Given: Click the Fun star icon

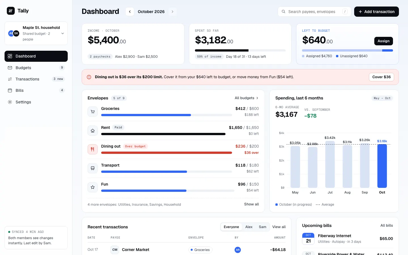Looking at the screenshot, I should (93, 187).
